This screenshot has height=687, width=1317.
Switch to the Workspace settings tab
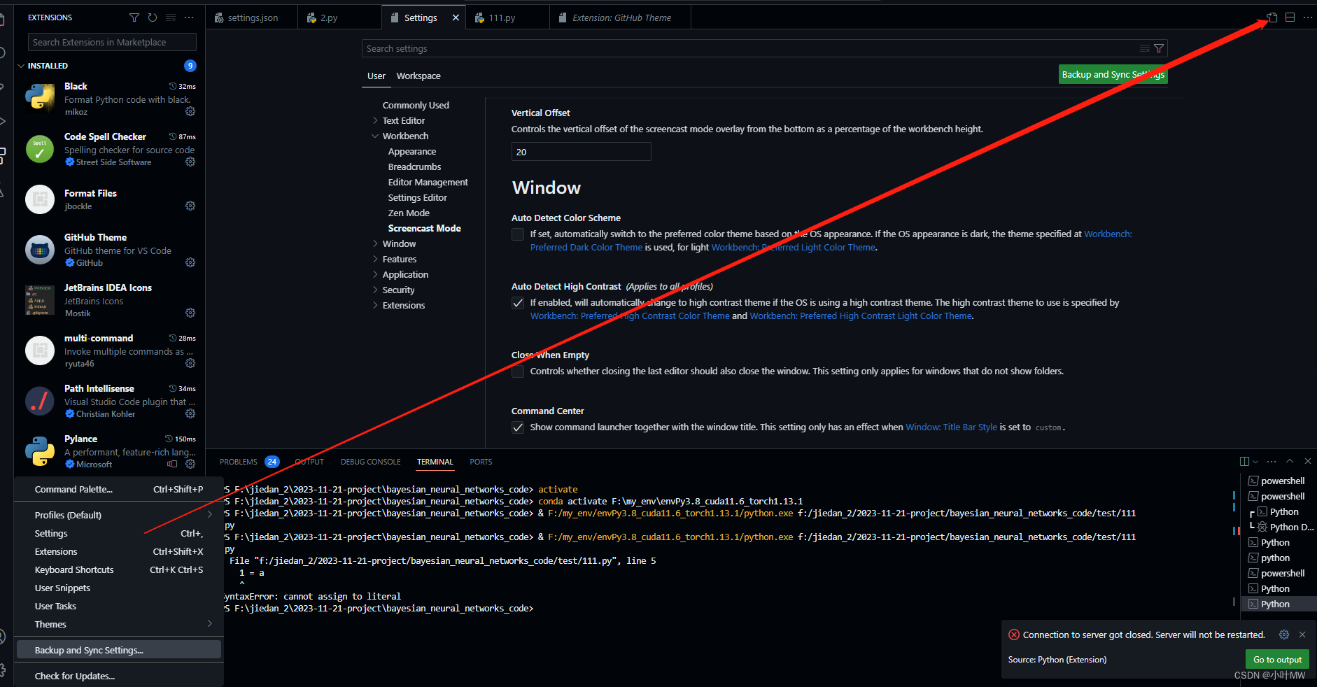pos(418,76)
